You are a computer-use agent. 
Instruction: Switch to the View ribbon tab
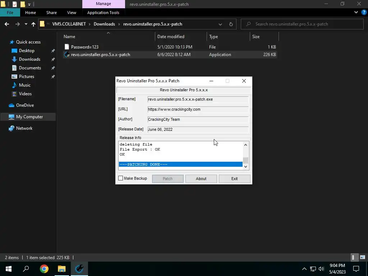tap(72, 13)
